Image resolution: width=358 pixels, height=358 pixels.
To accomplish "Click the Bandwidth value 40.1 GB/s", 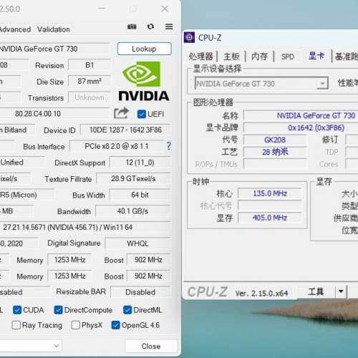I will pyautogui.click(x=132, y=211).
